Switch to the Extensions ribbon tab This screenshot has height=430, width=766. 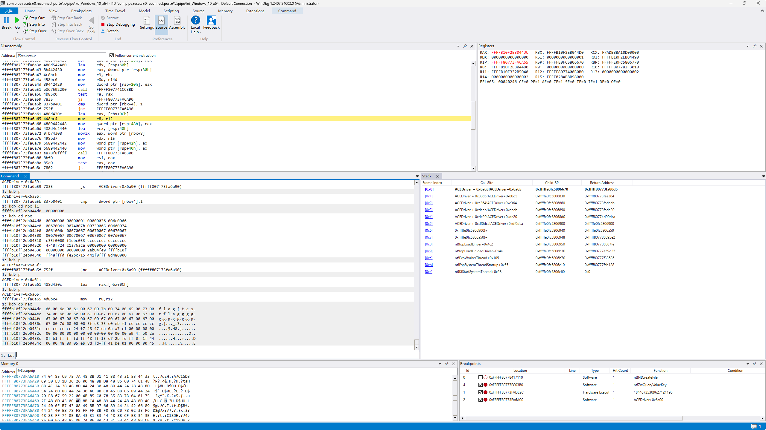(x=255, y=11)
